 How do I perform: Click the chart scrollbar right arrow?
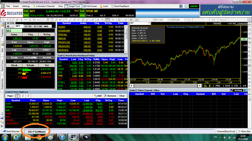click(x=200, y=86)
